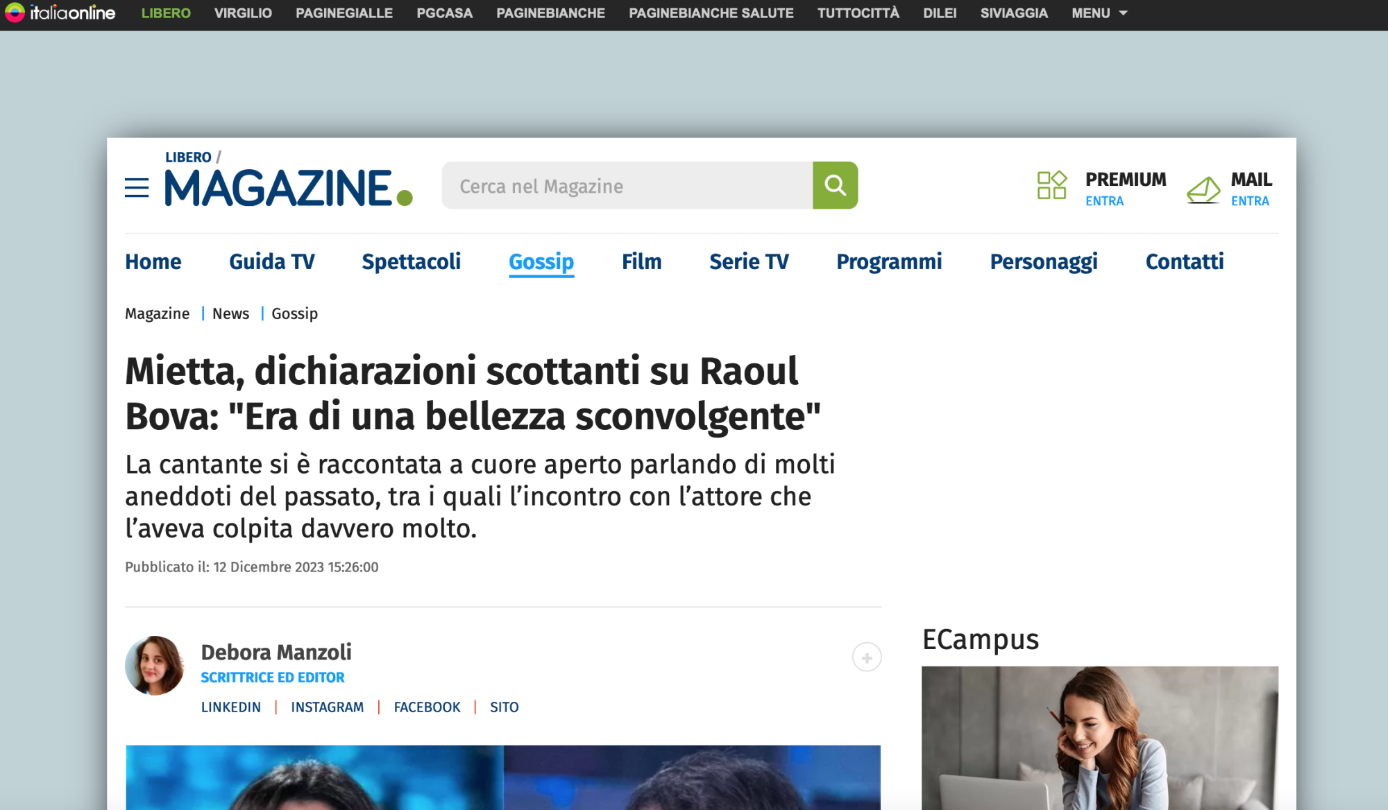Open the Serie TV section
This screenshot has height=810, width=1388.
(x=748, y=261)
